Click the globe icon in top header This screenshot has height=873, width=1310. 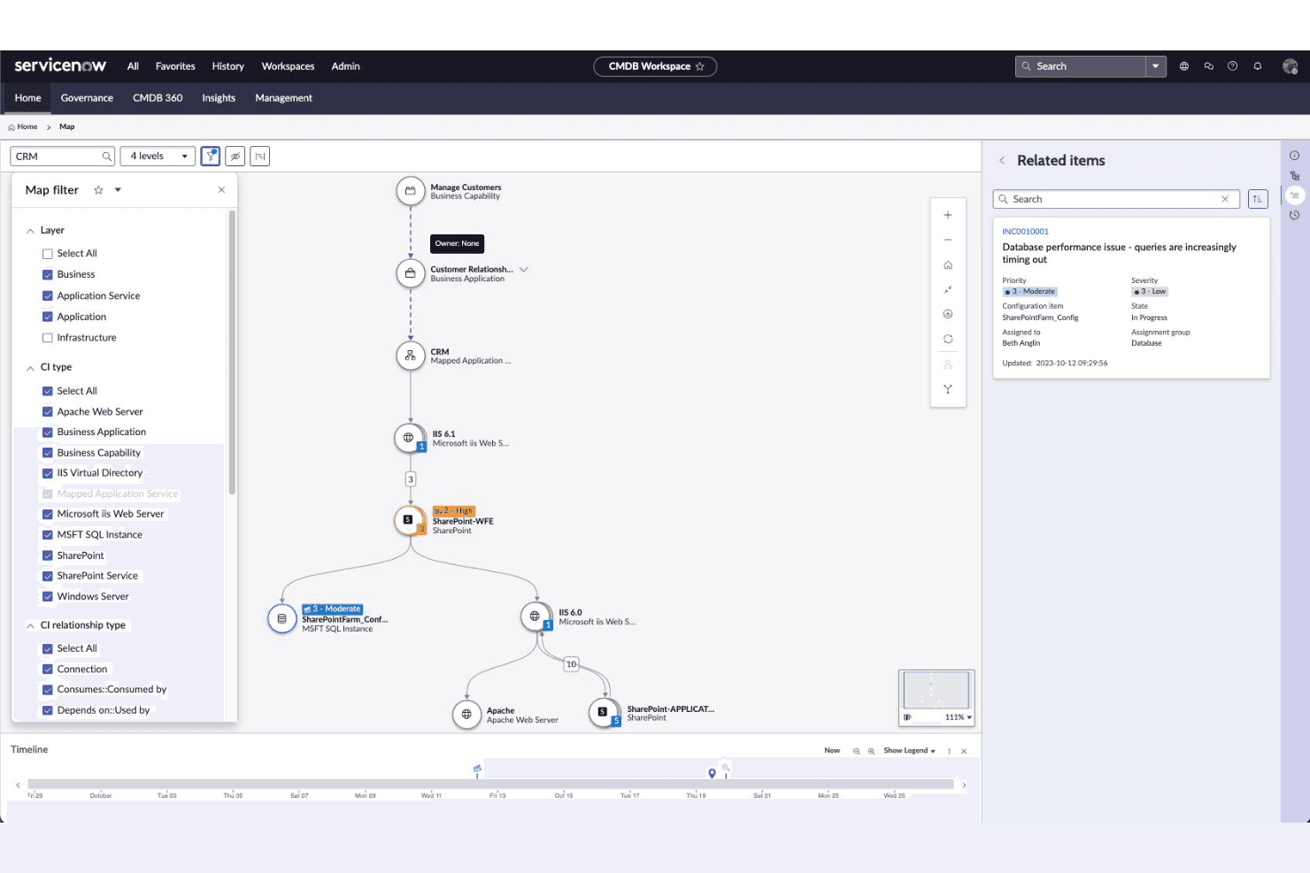[1184, 66]
